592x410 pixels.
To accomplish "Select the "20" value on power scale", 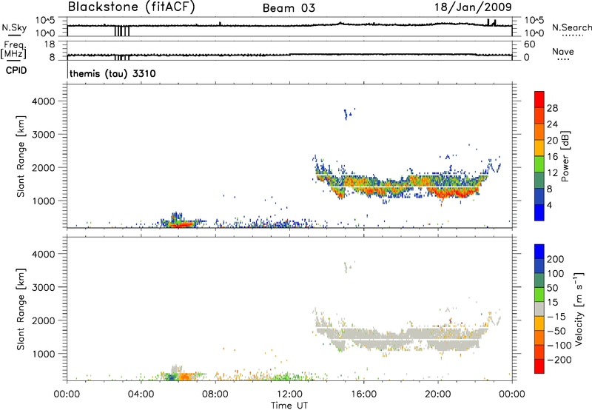I will click(x=552, y=141).
